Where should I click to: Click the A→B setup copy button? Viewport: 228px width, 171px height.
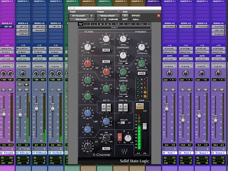click(x=117, y=24)
